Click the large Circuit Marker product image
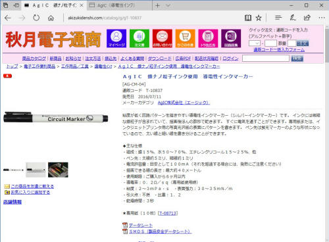Viewport: 329px width, 242px height. (56, 118)
